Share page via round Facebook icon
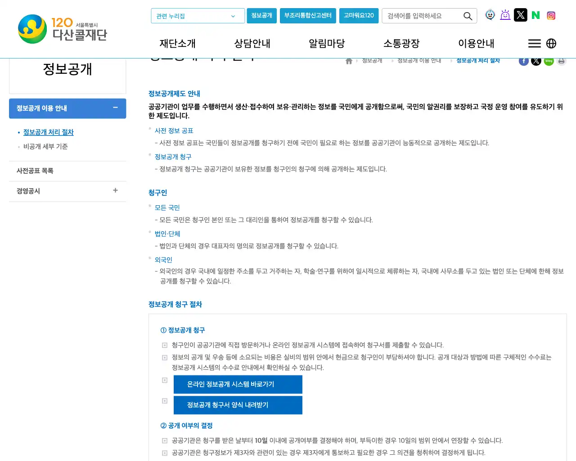The height and width of the screenshot is (461, 576). [524, 61]
